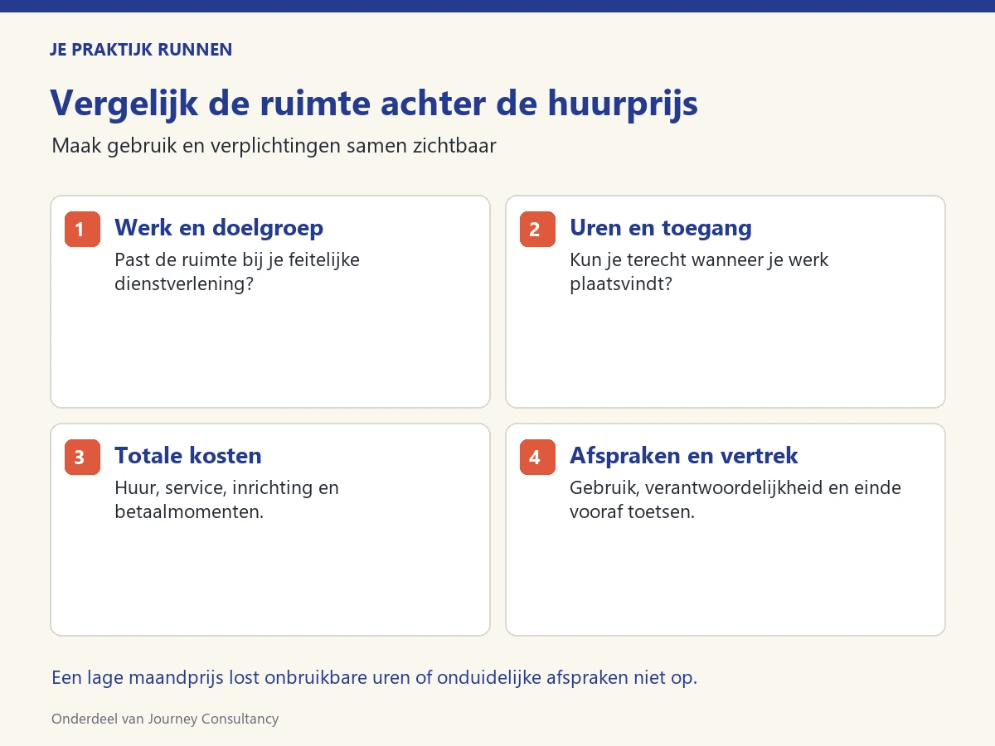The height and width of the screenshot is (746, 995).
Task: Select the heading 'Totale kosten'
Action: [188, 455]
